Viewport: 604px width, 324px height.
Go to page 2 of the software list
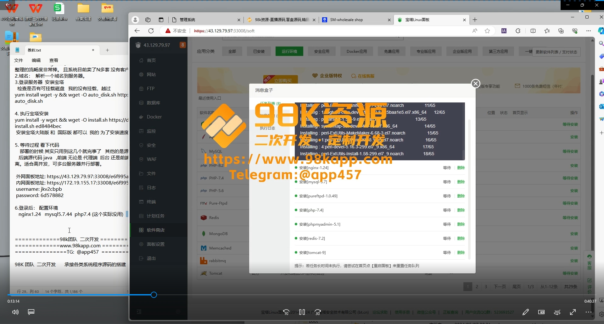pos(477,287)
